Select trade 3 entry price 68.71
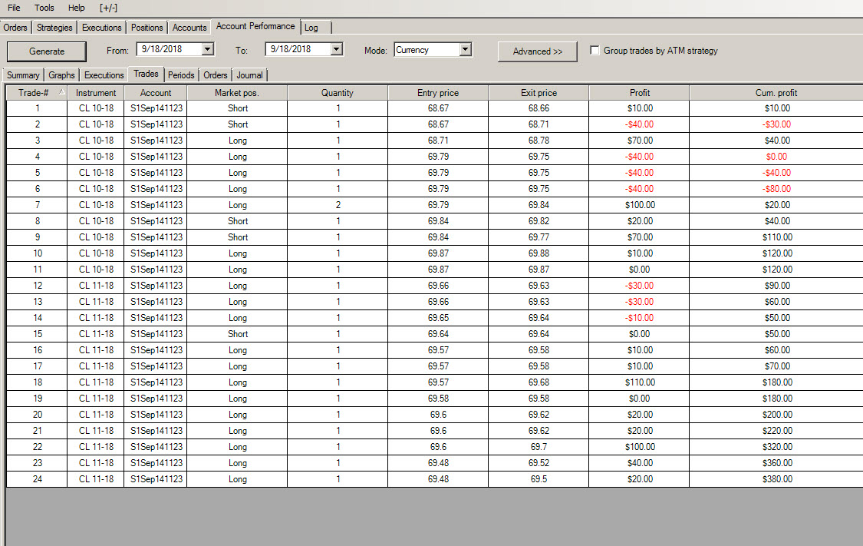Screen dimensions: 863x546 438,141
